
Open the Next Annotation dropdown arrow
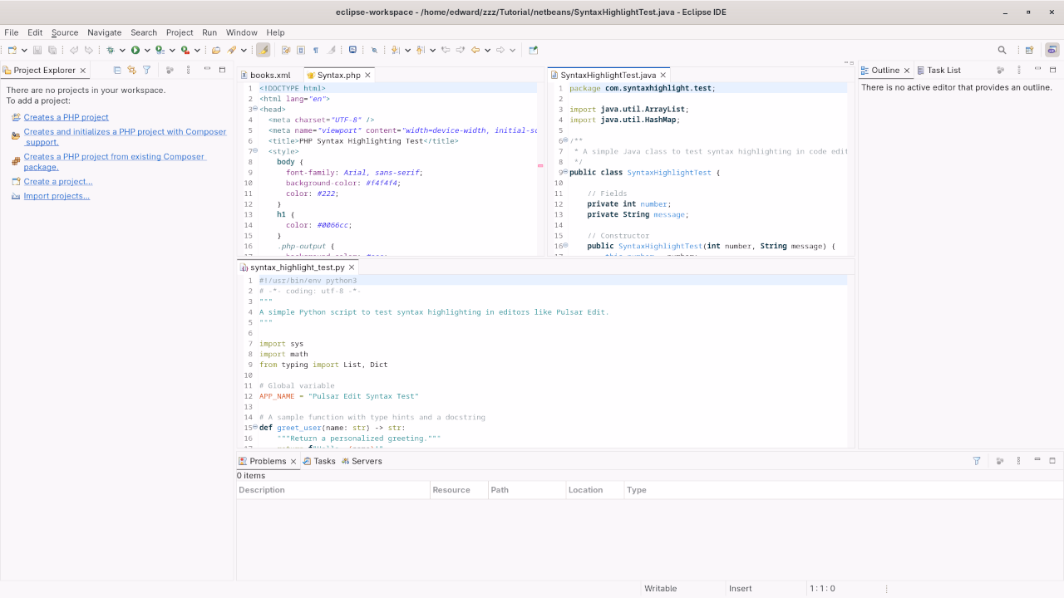407,50
